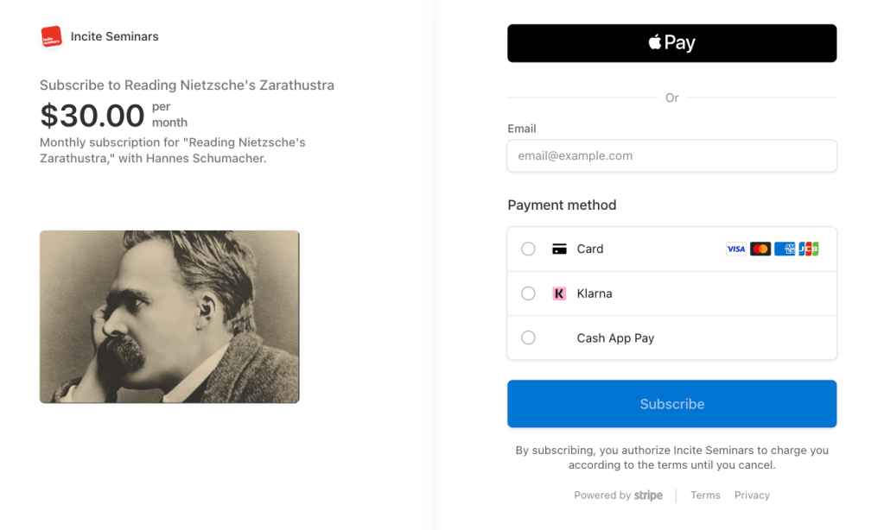Click the Nietzsche portrait image

(169, 317)
